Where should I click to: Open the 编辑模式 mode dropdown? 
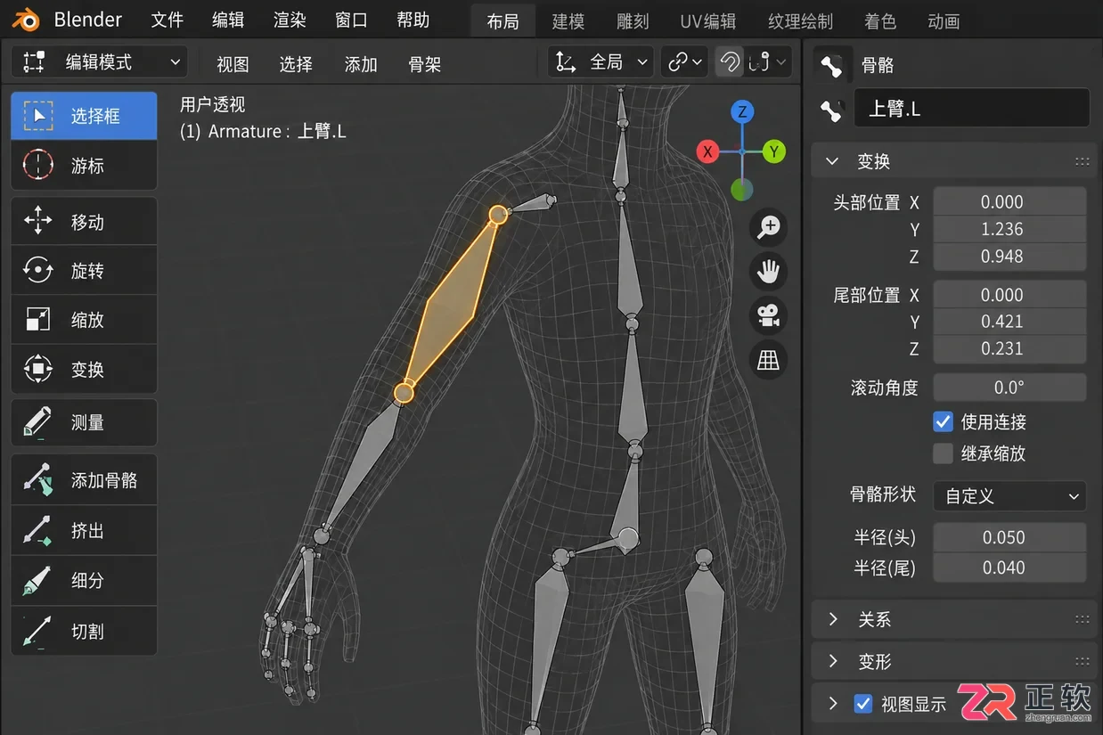[x=100, y=62]
